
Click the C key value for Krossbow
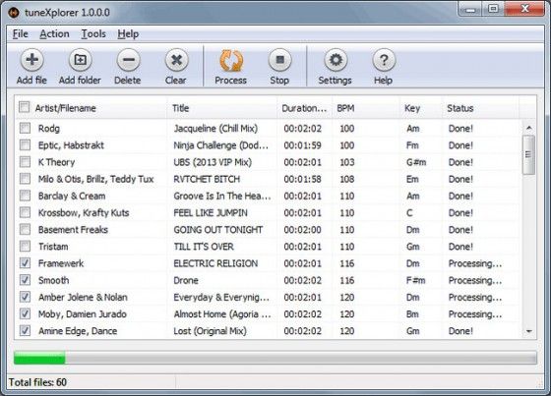click(409, 213)
